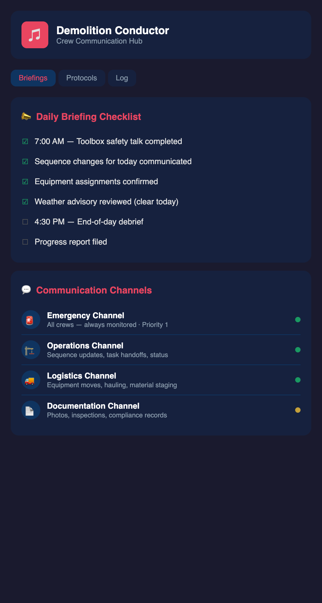Viewport: 322px width, 603px height.
Task: Uncheck Weather advisory reviewed checkbox
Action: (x=25, y=202)
